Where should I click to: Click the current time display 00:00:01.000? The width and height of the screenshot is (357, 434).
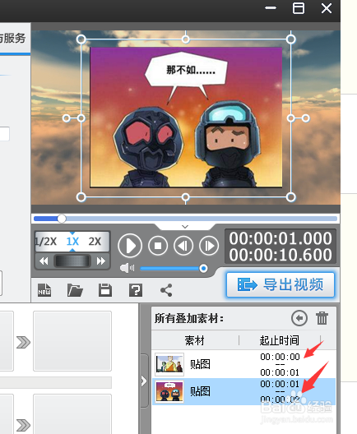tap(280, 238)
